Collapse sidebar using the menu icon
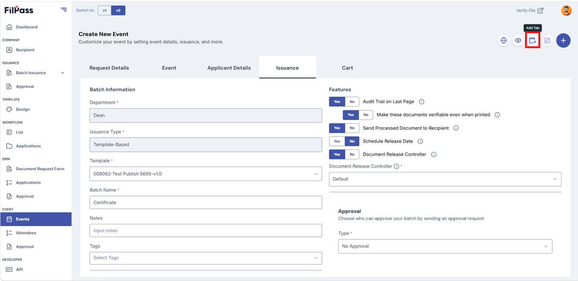 coord(64,10)
